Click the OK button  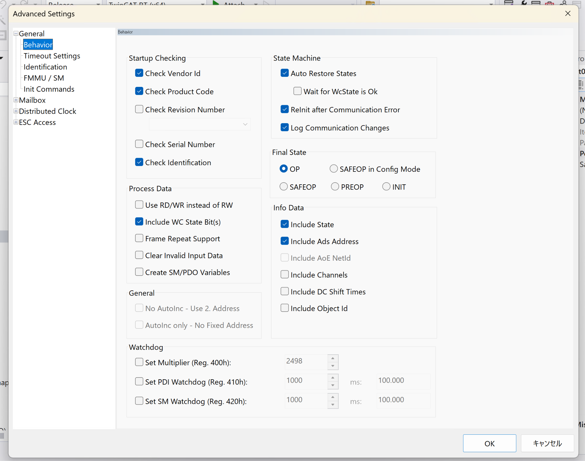tap(489, 443)
